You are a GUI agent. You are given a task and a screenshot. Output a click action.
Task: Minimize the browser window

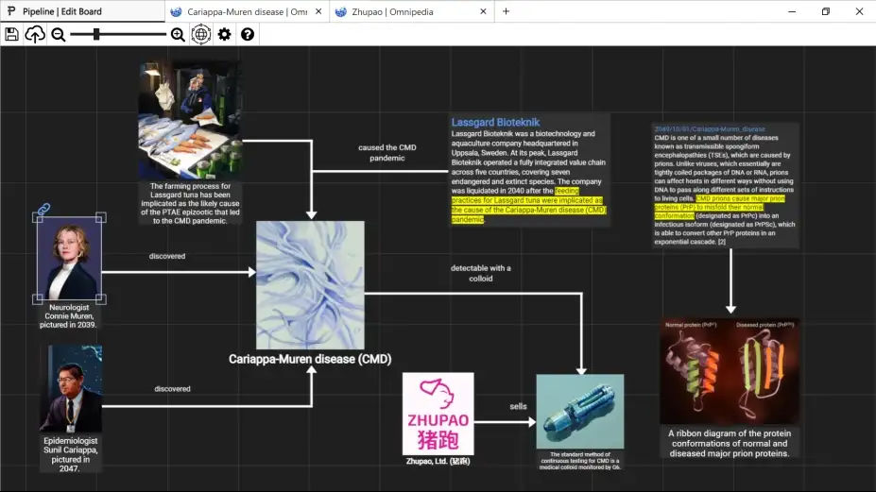pyautogui.click(x=792, y=11)
